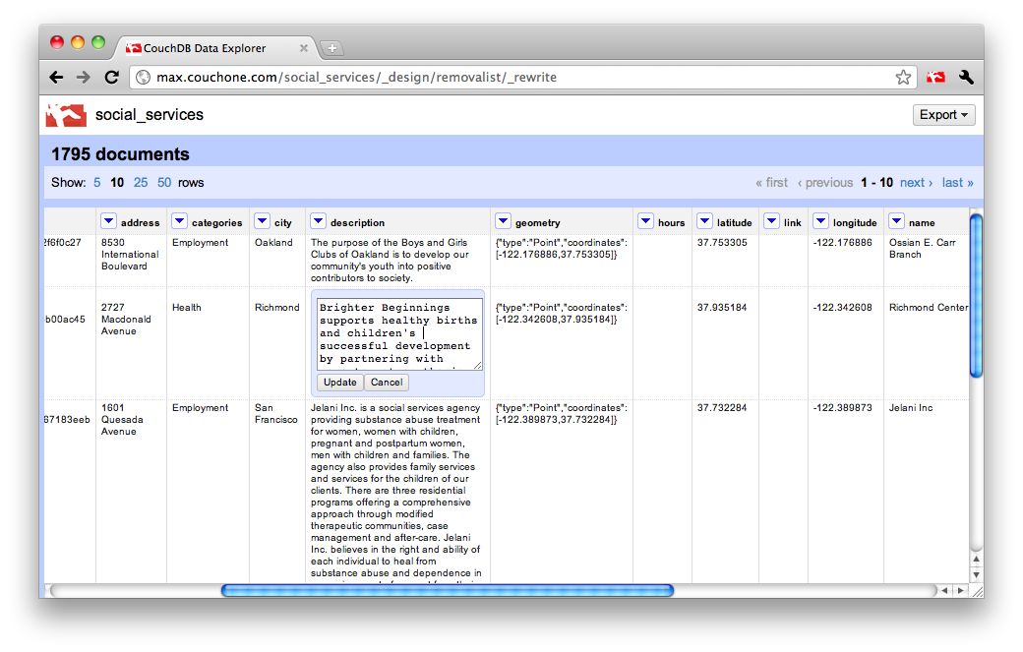Viewport: 1023px width, 652px height.
Task: Reload the page with refresh icon
Action: coord(111,77)
